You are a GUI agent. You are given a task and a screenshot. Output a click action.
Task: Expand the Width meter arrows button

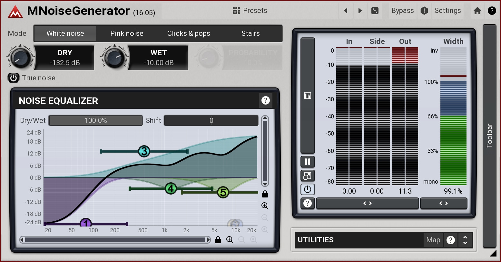444,203
